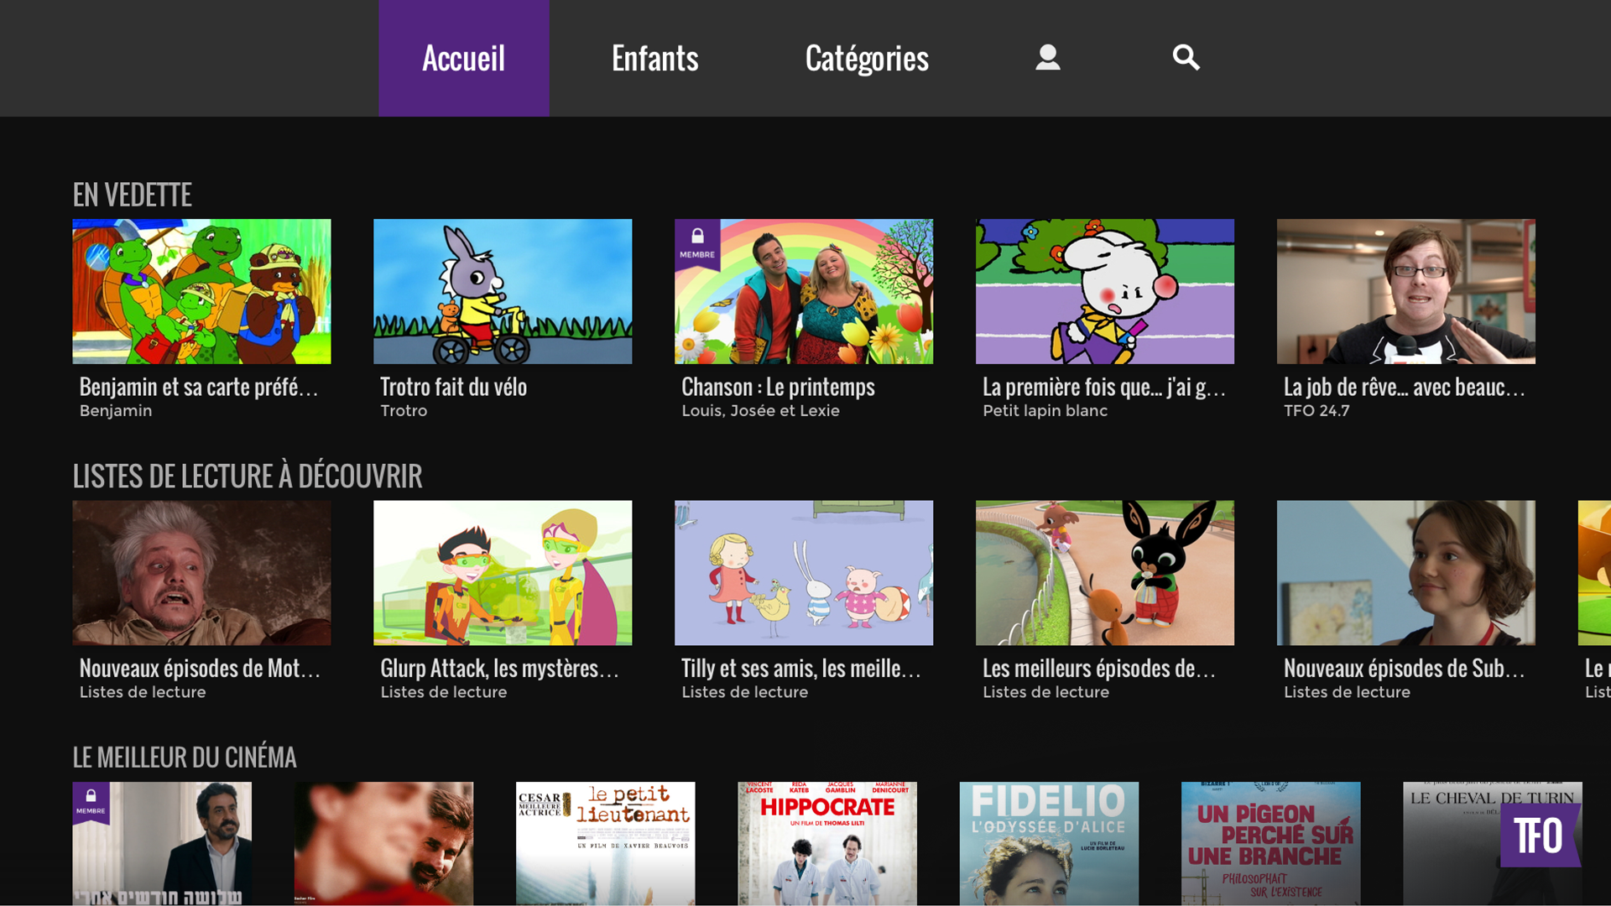Click Listes de lecture under Les meilleurs épisodes de
The height and width of the screenshot is (906, 1611).
click(1046, 693)
